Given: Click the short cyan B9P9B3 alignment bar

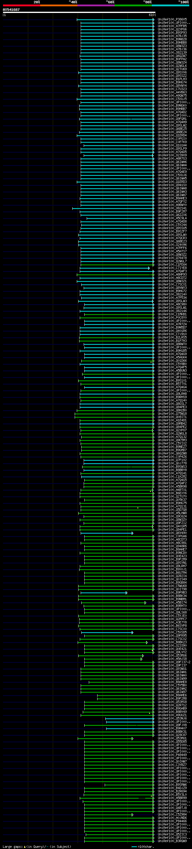Looking at the screenshot, I should [104, 593].
